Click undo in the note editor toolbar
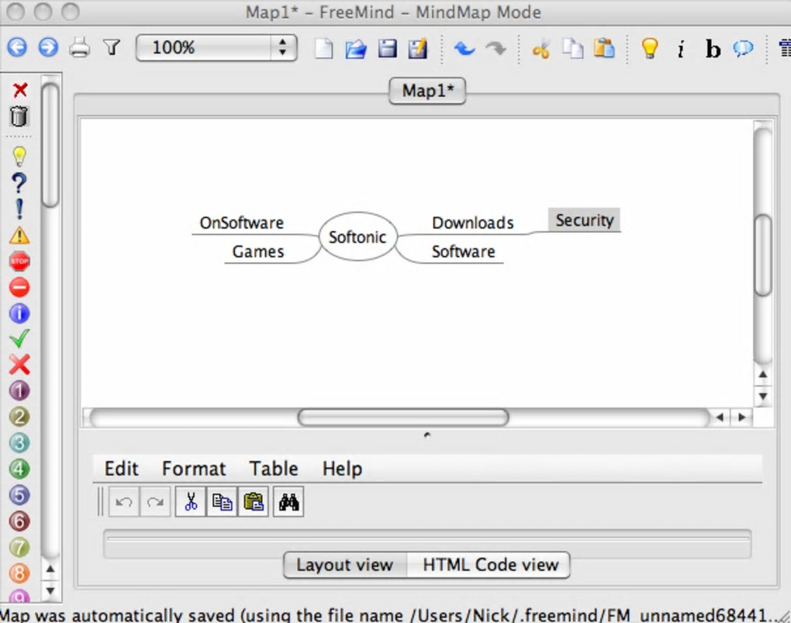 click(x=123, y=502)
